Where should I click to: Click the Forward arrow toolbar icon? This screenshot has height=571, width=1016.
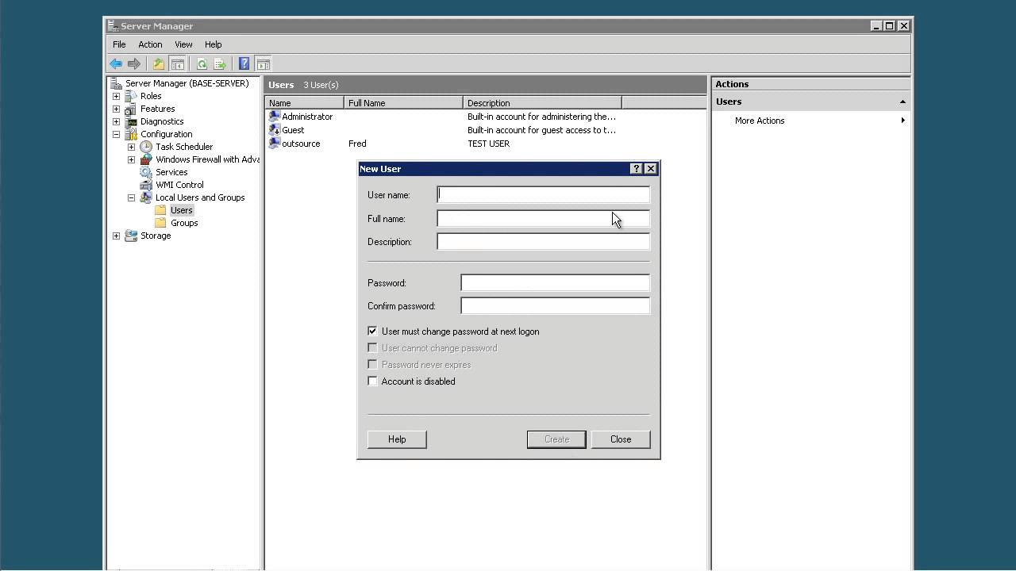[x=134, y=64]
